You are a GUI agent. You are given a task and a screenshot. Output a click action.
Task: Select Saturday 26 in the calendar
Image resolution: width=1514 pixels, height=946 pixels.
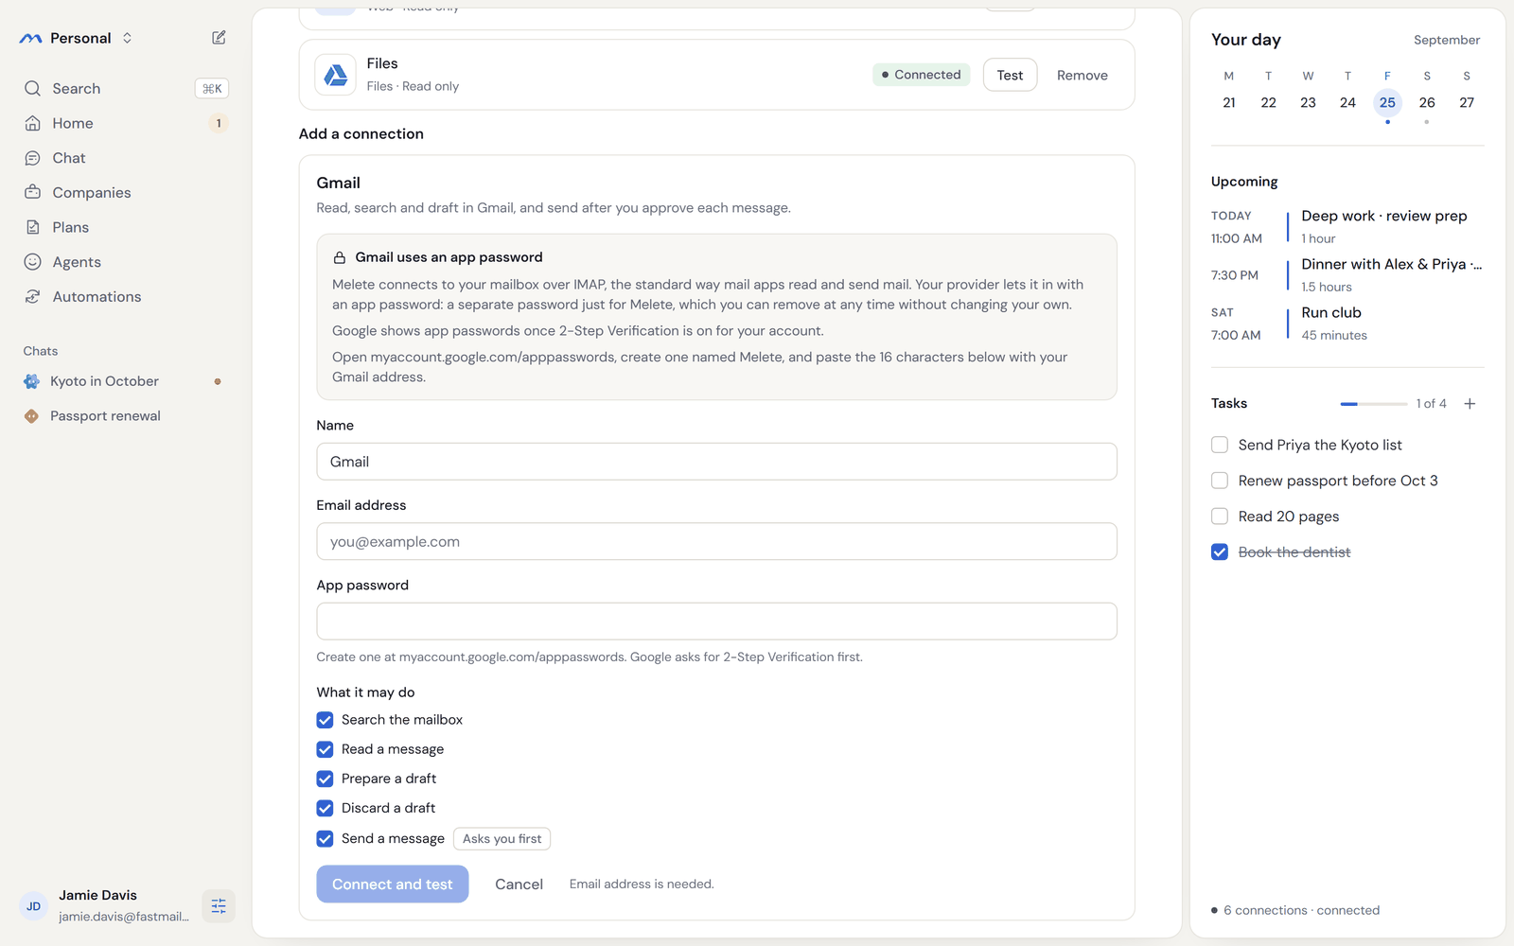(1427, 102)
